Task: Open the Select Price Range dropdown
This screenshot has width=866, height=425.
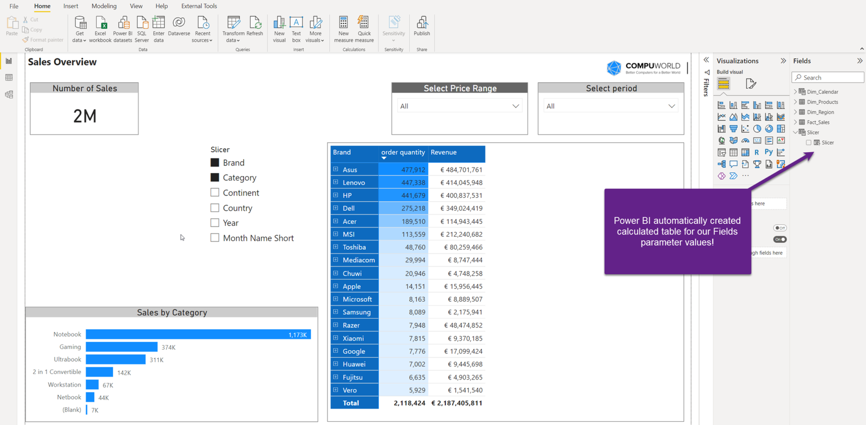Action: coord(460,106)
